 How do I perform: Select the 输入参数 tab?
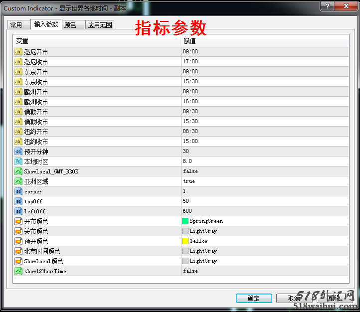point(46,24)
